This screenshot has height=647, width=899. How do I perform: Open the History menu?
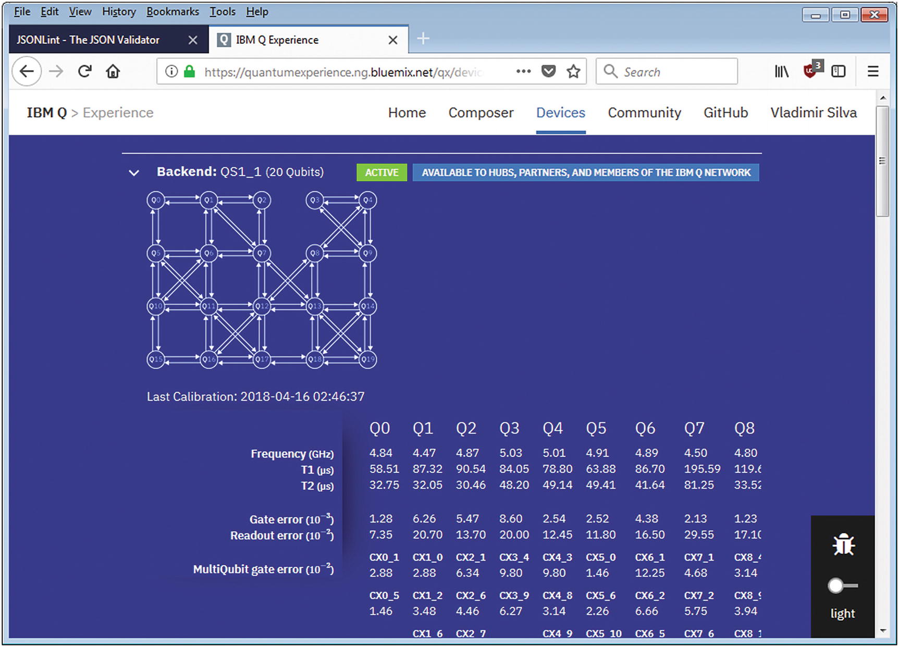coord(119,11)
